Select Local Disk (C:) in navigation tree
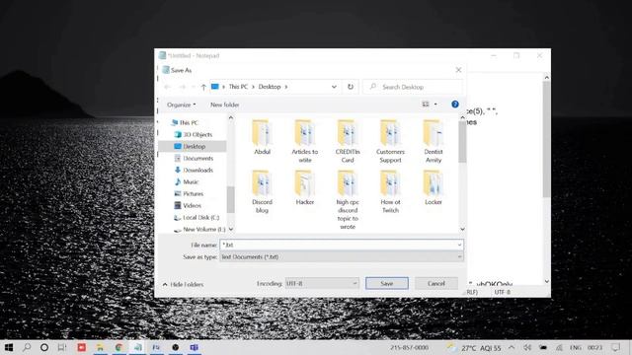Viewport: 632px width, 355px height. (200, 217)
